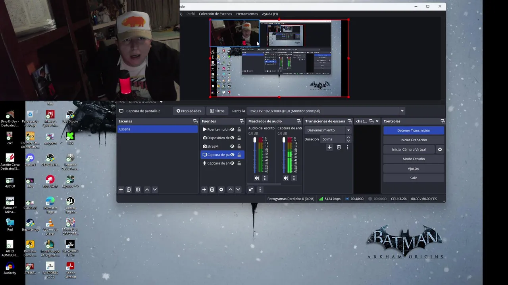The width and height of the screenshot is (508, 285).
Task: Toggle visibility of Captura de pantalla source
Action: [x=233, y=155]
